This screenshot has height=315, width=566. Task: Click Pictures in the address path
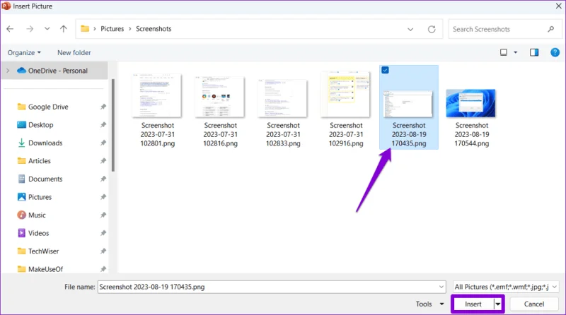[x=112, y=29]
